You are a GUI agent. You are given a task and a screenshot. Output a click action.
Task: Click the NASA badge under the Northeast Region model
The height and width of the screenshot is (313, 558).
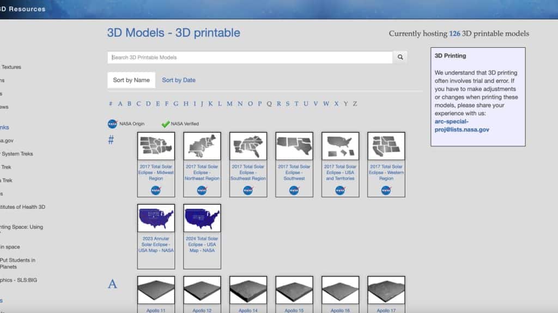[202, 191]
